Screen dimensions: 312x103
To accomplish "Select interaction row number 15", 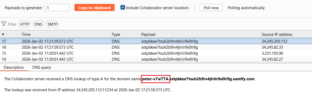I will (156, 53).
